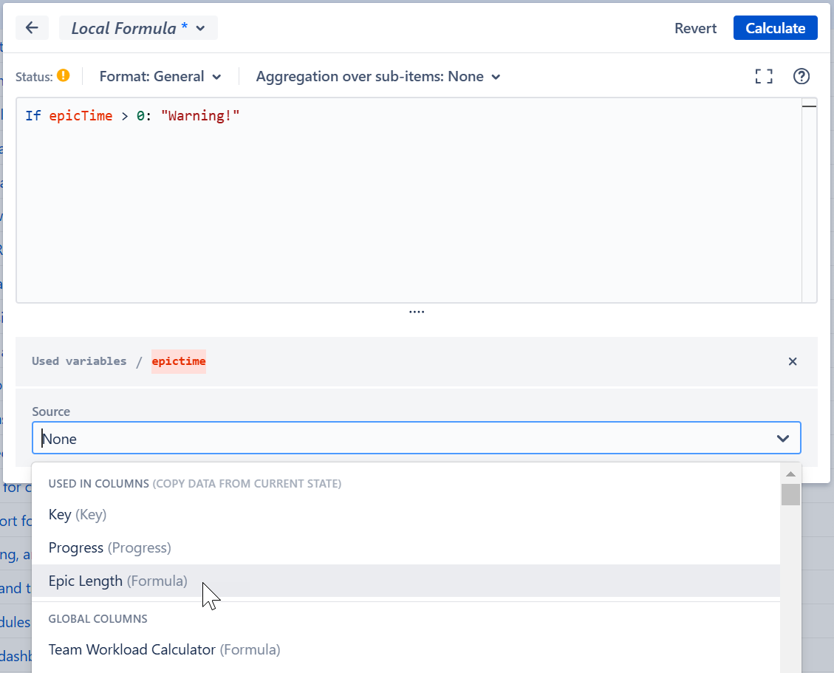The width and height of the screenshot is (834, 673).
Task: Select Key (Key) from source list
Action: click(x=78, y=514)
